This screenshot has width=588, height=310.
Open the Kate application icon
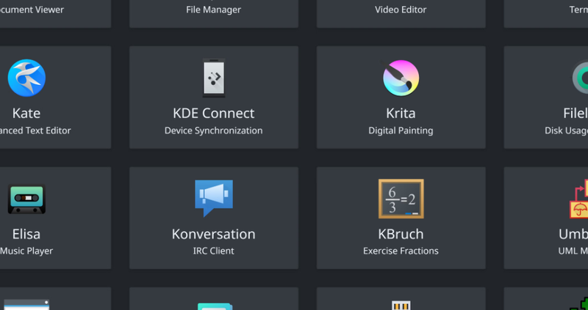(26, 78)
